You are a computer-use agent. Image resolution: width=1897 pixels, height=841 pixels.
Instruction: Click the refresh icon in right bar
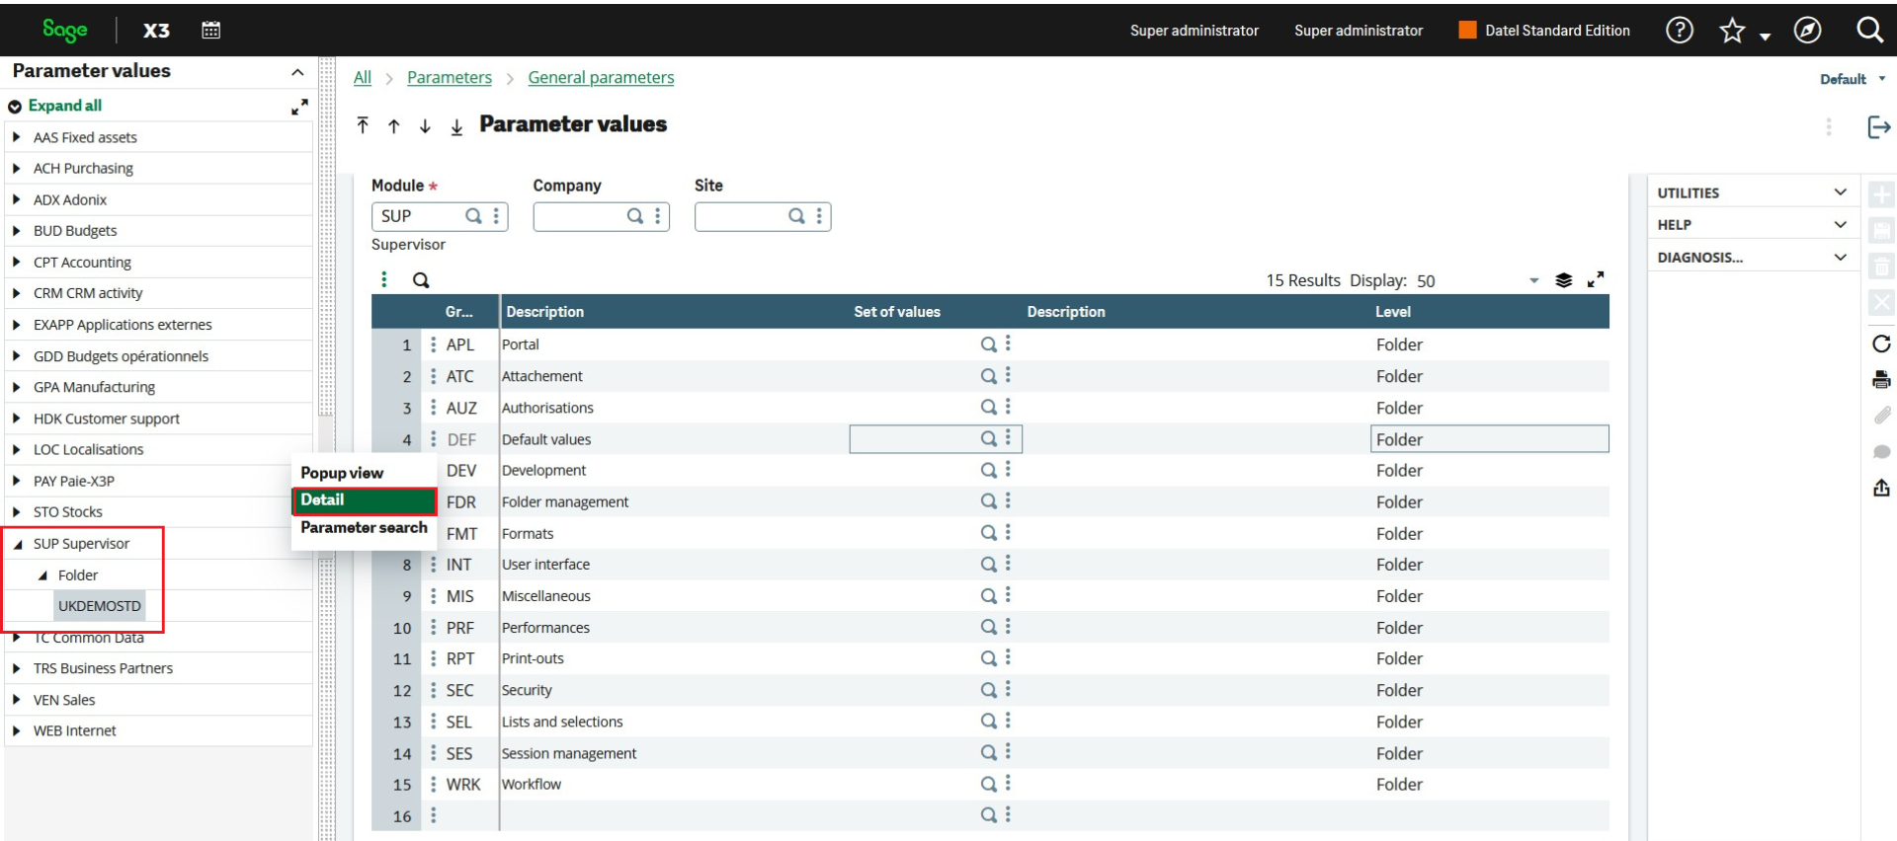pos(1881,344)
